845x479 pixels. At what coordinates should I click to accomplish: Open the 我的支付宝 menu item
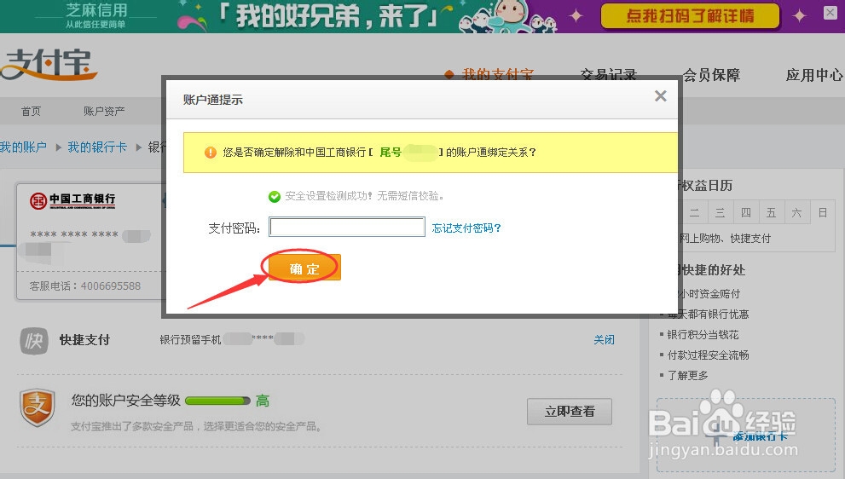point(497,74)
